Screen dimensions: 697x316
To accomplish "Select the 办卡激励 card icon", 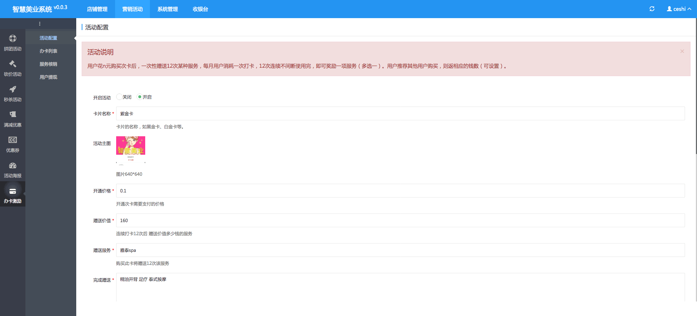I will (13, 191).
